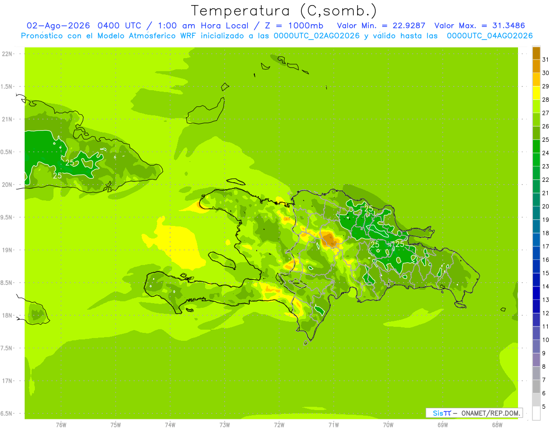Click the legend value label "20"

point(545,206)
